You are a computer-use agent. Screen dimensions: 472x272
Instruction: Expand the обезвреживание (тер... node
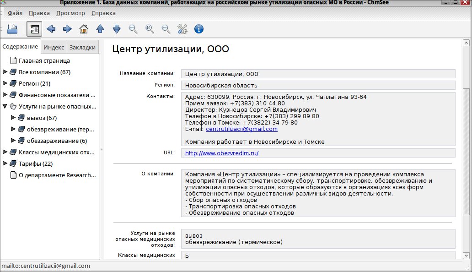(13, 129)
